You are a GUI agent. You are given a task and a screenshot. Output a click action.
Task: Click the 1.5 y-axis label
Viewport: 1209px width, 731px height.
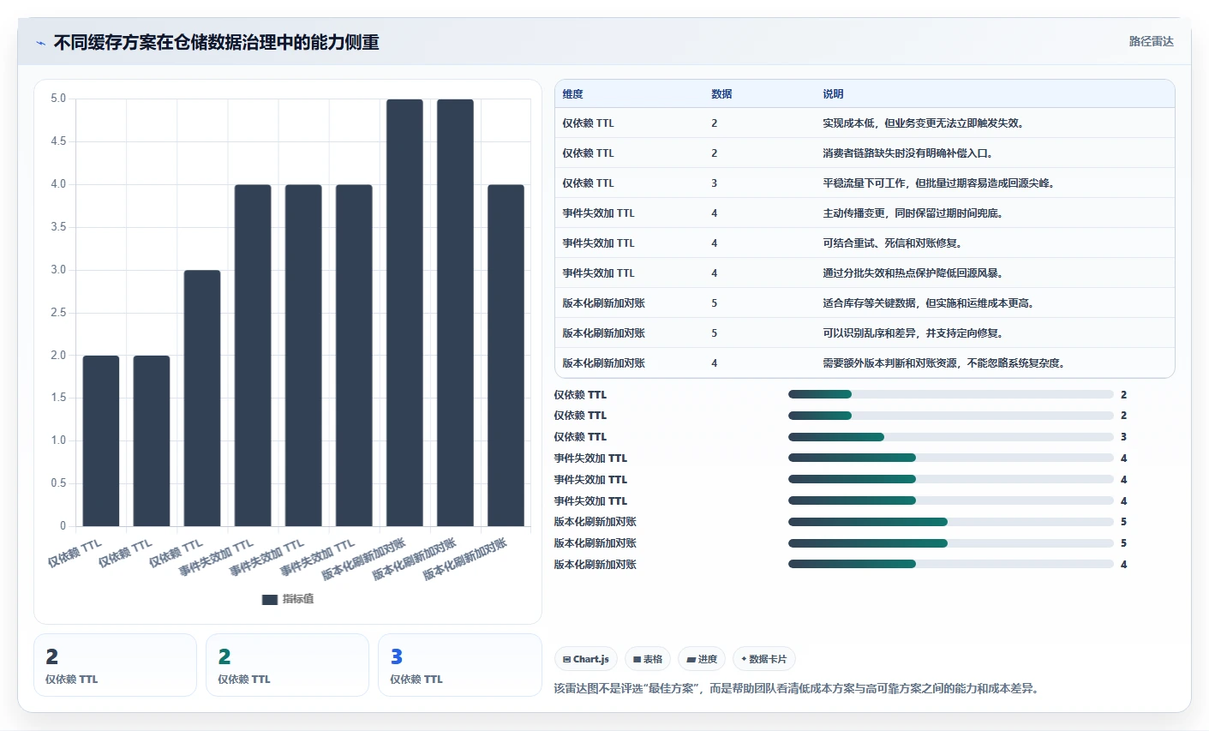click(58, 398)
